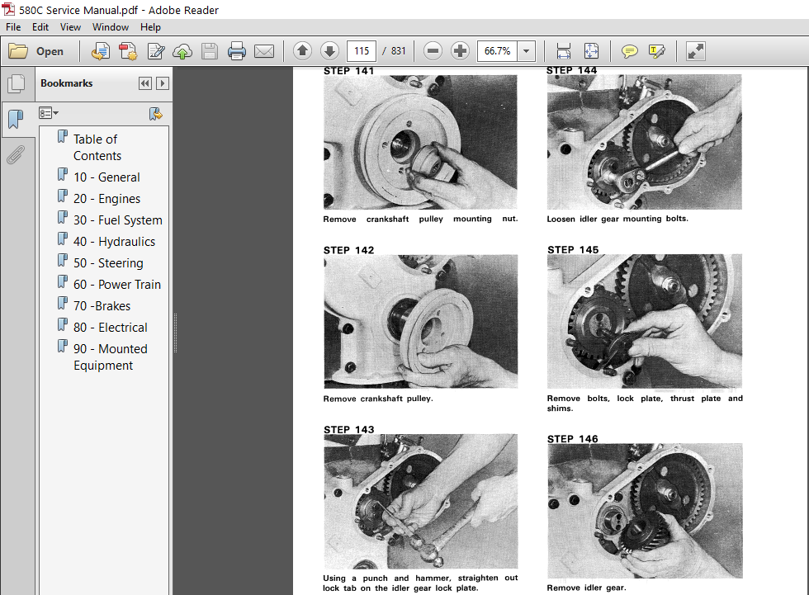
Task: Open the 30 - Fuel System bookmark
Action: (117, 220)
